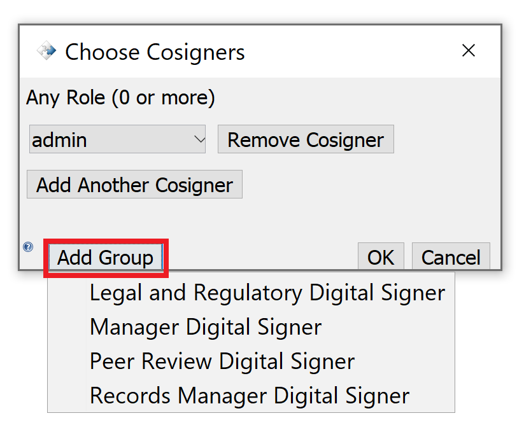Click the blue help question mark icon
The image size is (517, 425).
[28, 247]
